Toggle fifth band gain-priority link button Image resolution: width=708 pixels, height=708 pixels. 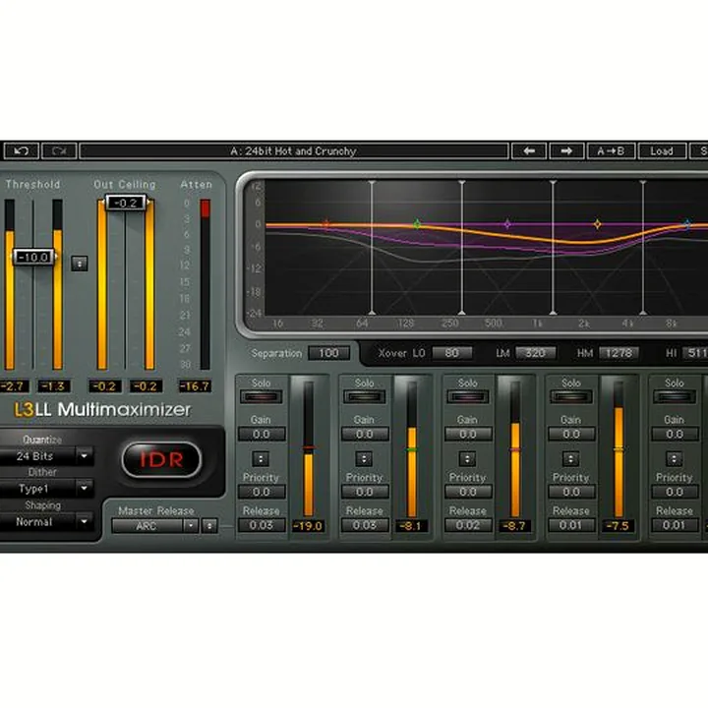(x=675, y=459)
